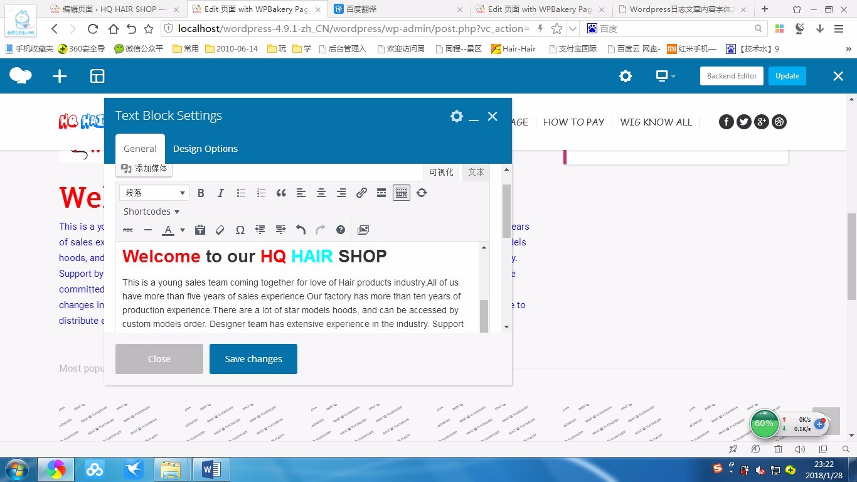This screenshot has width=857, height=482.
Task: Open keyboard shortcuts help
Action: point(341,230)
